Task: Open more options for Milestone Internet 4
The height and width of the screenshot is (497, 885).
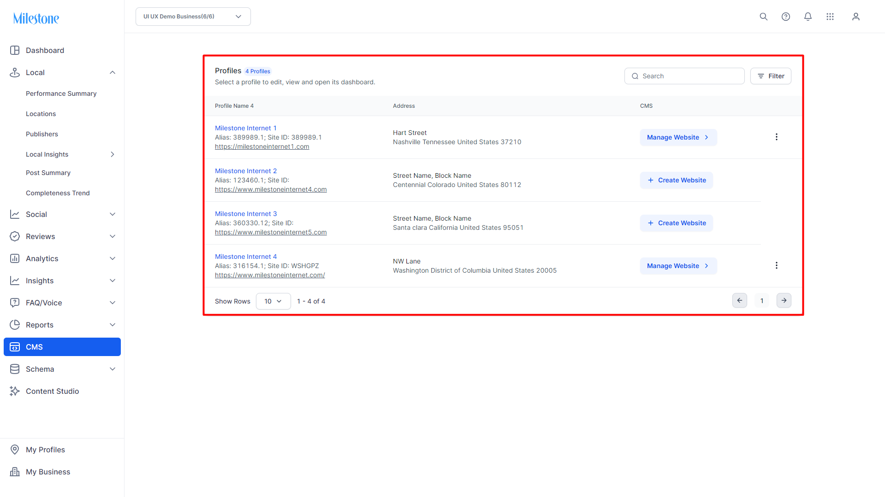Action: click(777, 265)
